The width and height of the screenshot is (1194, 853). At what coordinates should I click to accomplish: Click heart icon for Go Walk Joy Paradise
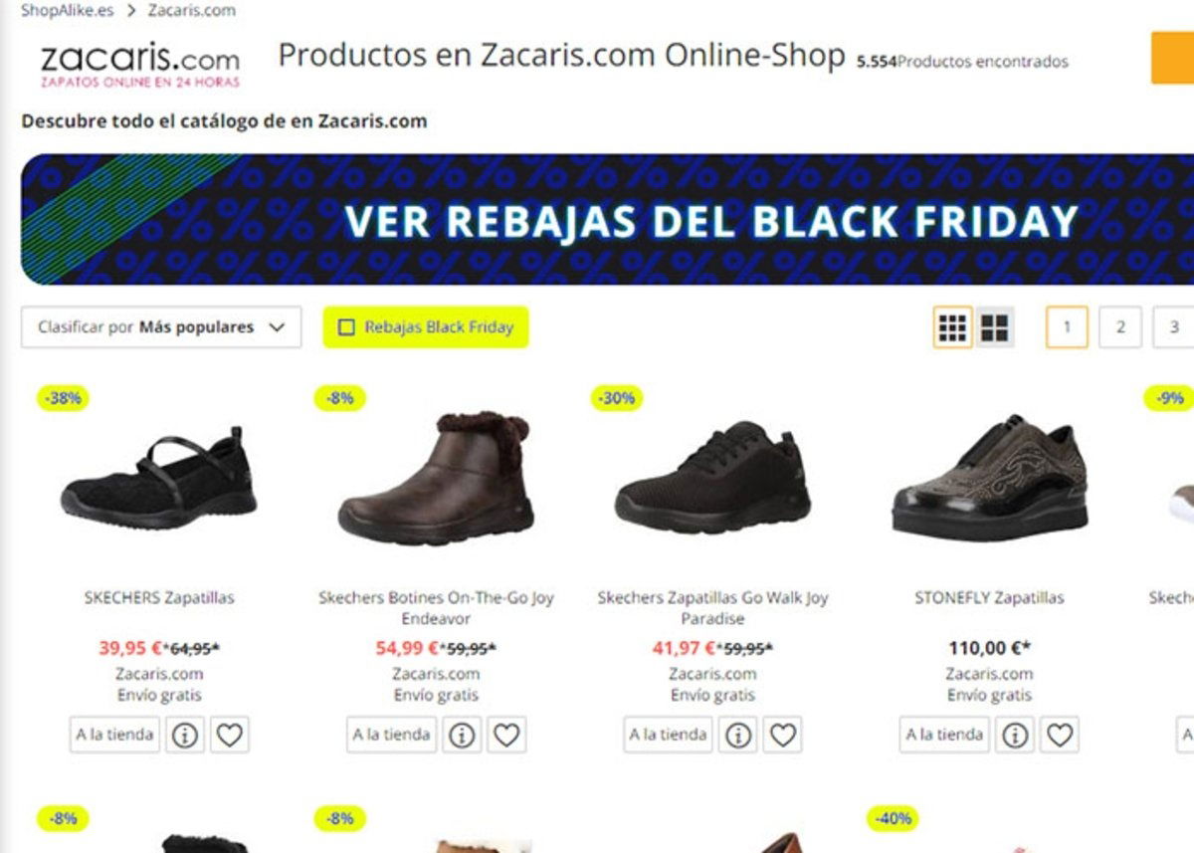(x=783, y=736)
